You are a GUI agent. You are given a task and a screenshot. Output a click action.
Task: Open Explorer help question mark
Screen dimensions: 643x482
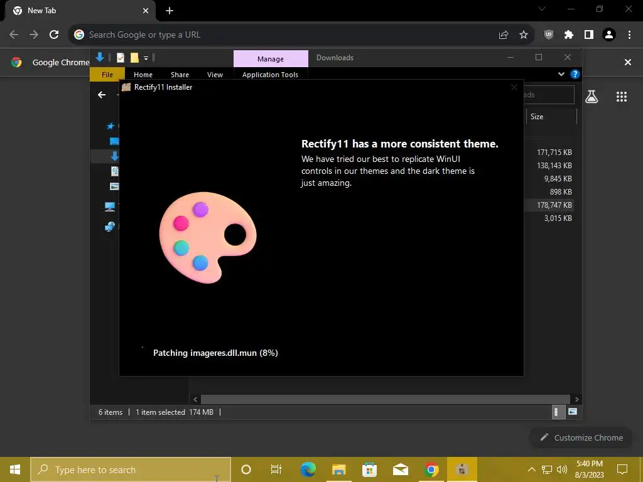[575, 74]
